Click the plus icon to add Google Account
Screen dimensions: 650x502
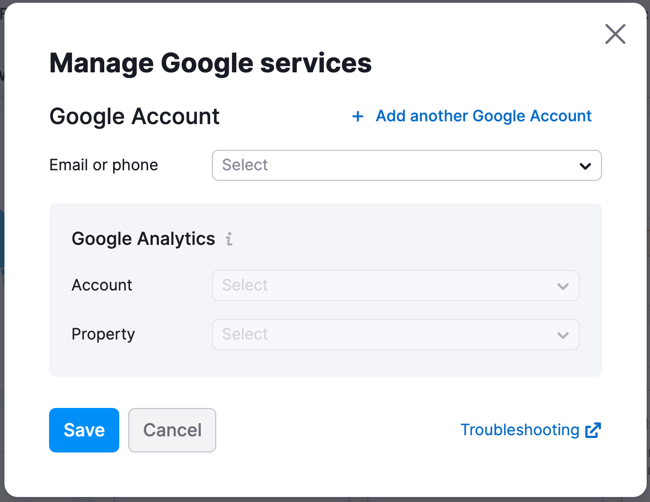click(x=357, y=116)
